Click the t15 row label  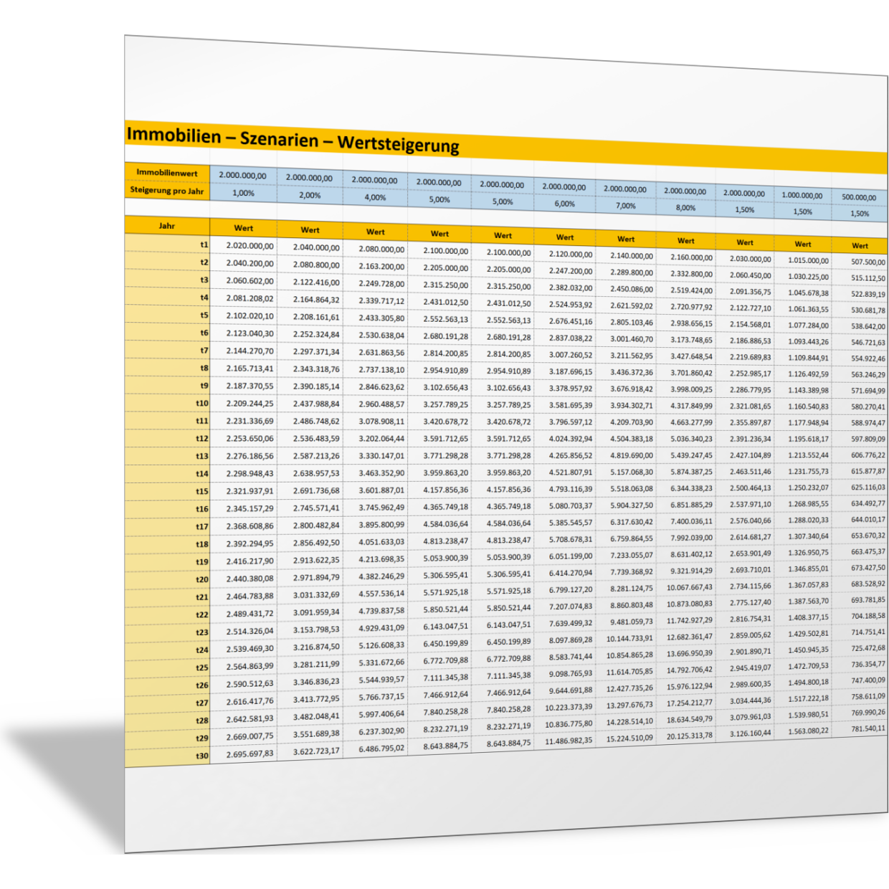[x=202, y=491]
